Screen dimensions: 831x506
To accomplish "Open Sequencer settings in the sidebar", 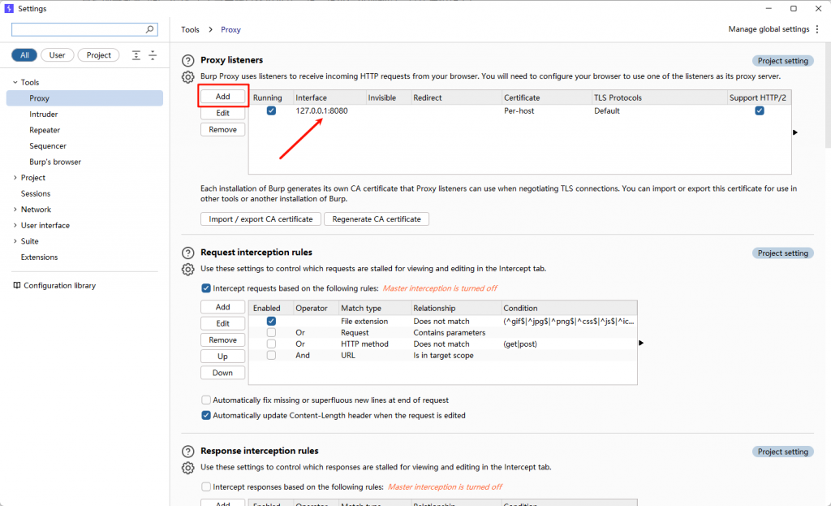I will [x=48, y=146].
